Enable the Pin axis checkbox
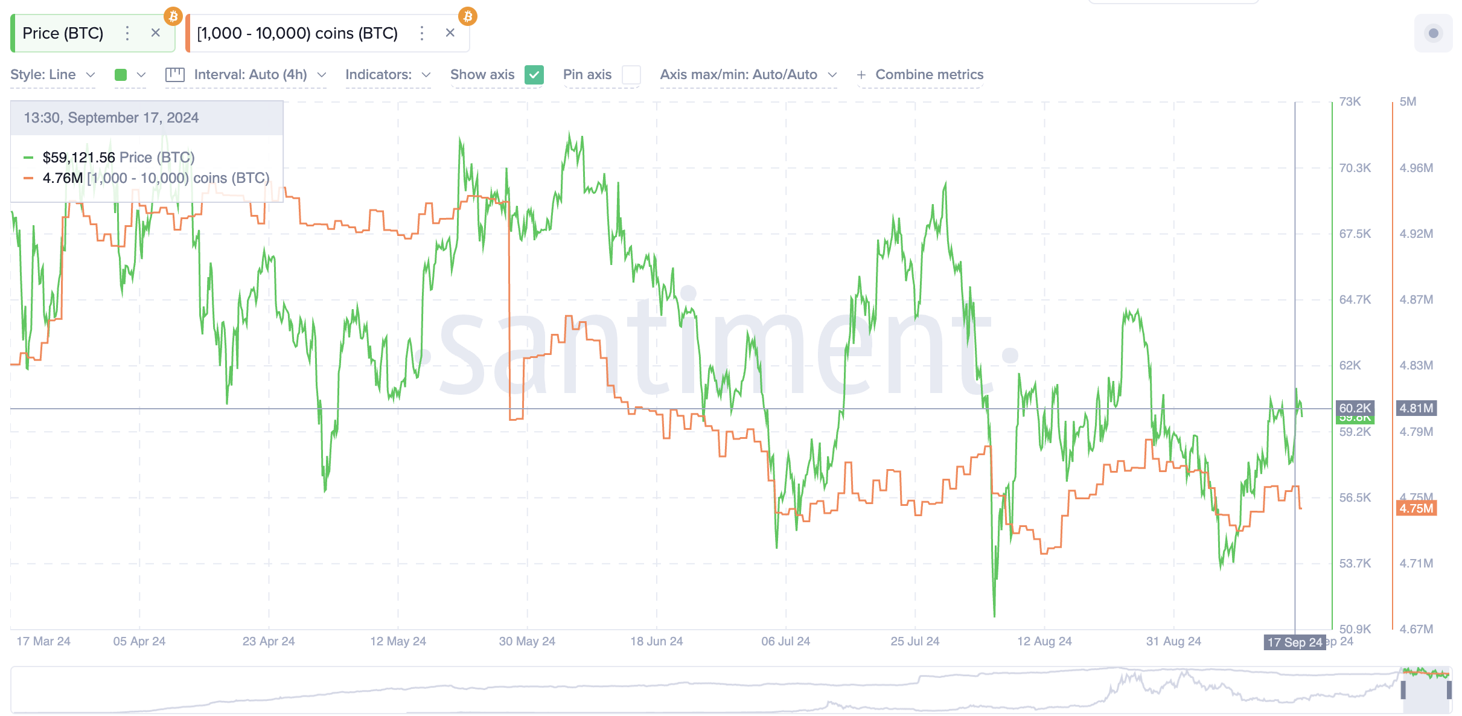1462x716 pixels. coord(631,75)
